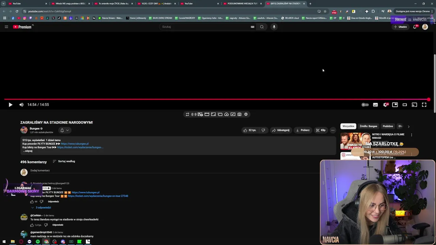The image size is (436, 245).
Task: Click the Pobierz download button
Action: point(303,130)
